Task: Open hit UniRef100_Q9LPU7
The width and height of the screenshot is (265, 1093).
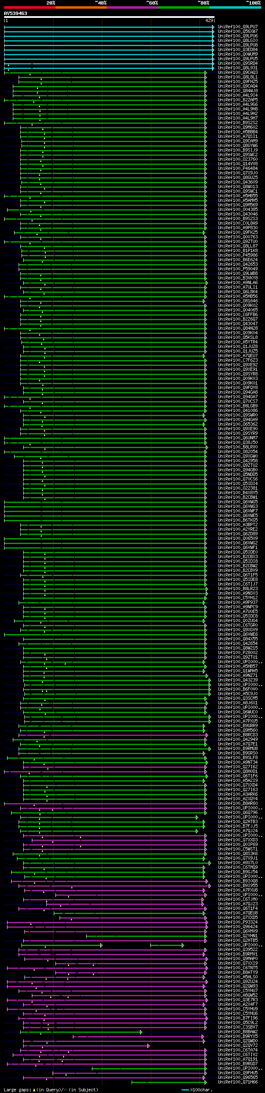Action: pos(238,27)
